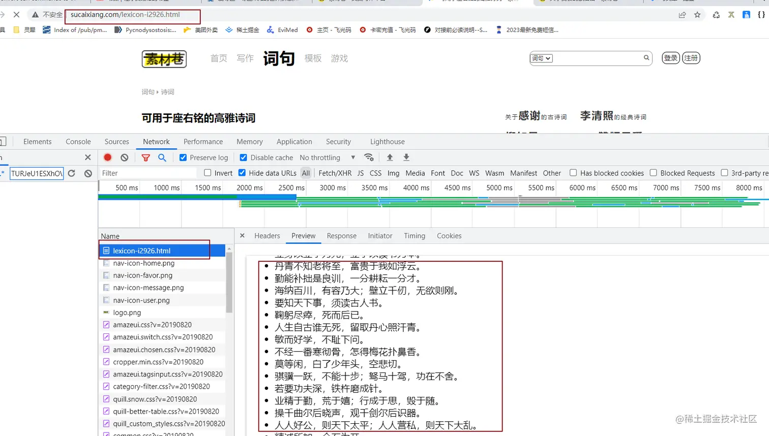Click the 素材巷 site logo
The width and height of the screenshot is (769, 436).
click(x=164, y=59)
